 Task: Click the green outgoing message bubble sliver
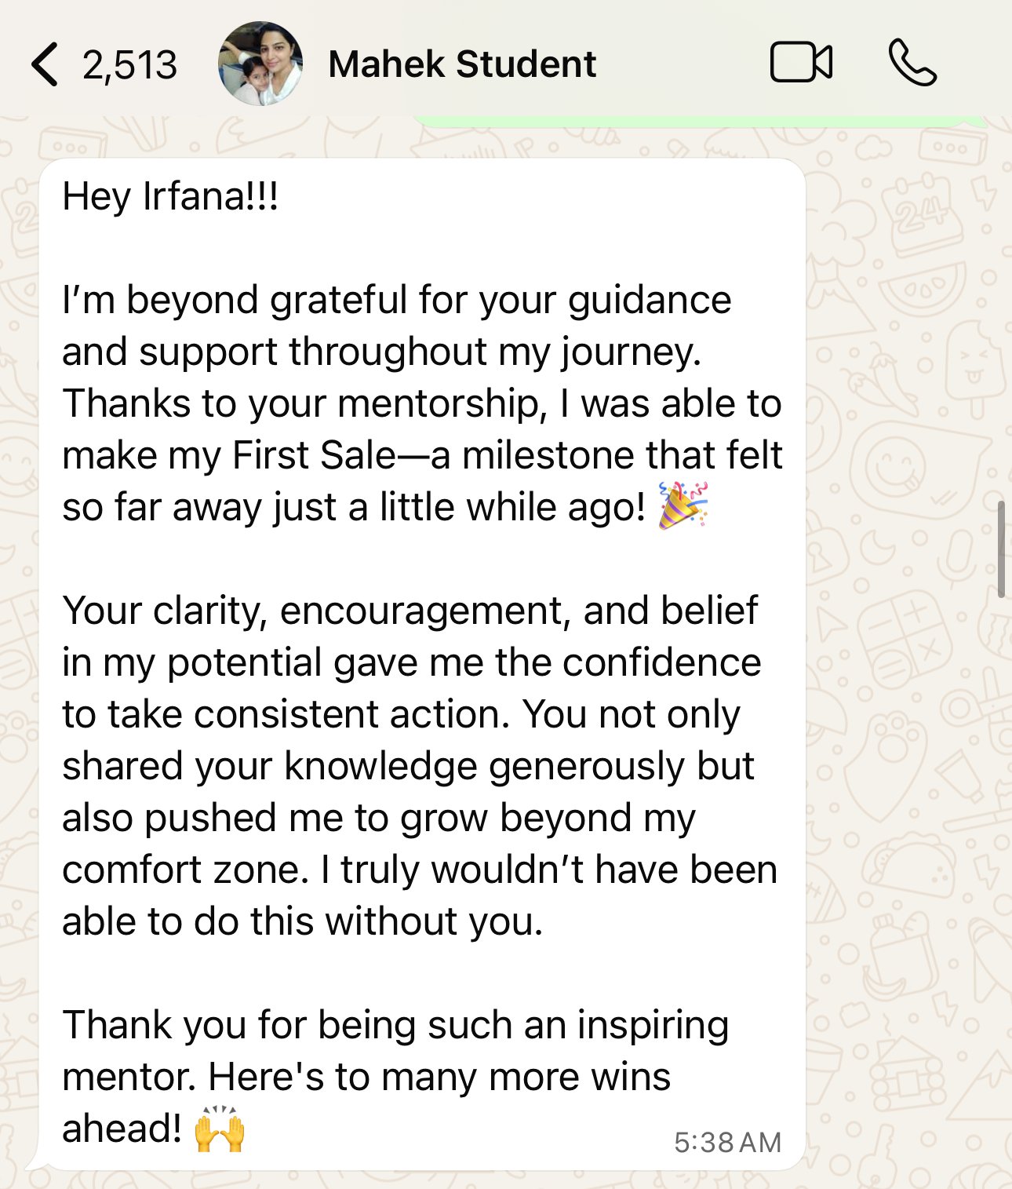click(698, 122)
